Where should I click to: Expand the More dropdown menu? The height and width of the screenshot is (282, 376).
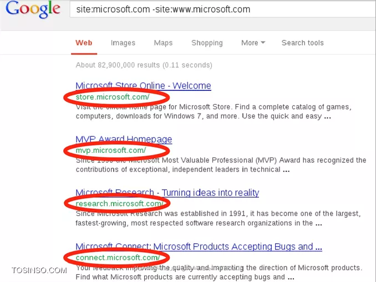click(253, 43)
